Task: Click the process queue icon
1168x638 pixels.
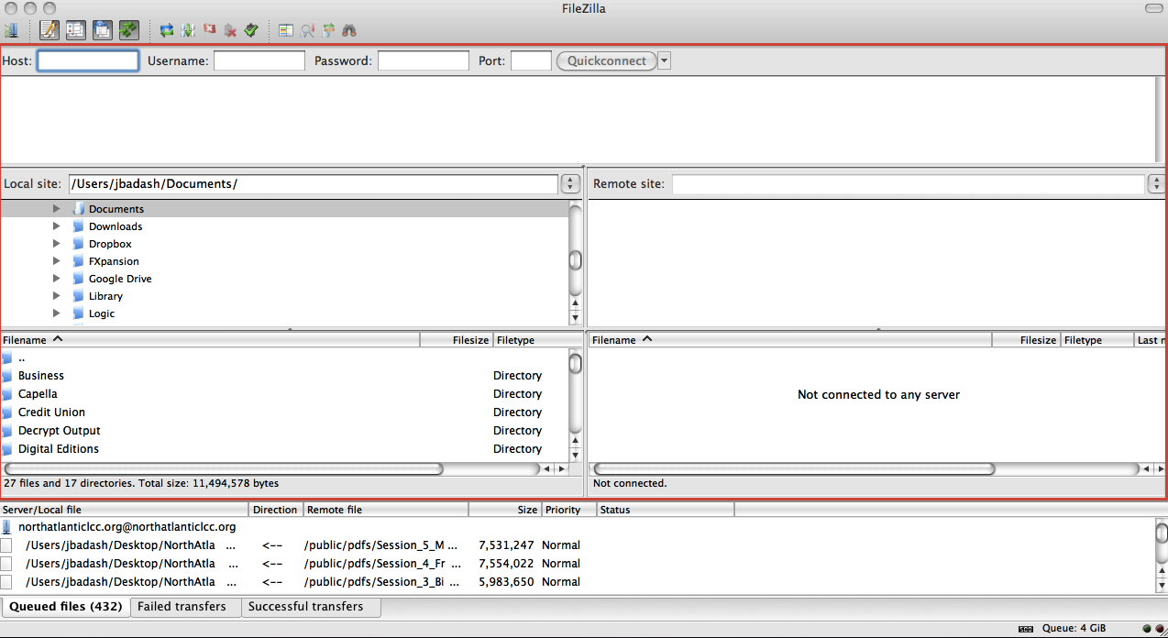Action: 188,30
